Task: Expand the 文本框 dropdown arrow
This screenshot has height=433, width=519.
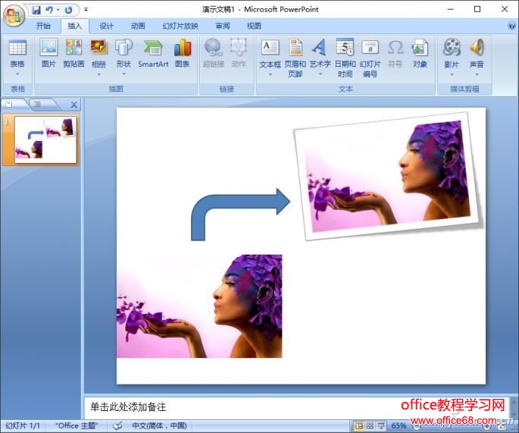Action: pos(270,74)
